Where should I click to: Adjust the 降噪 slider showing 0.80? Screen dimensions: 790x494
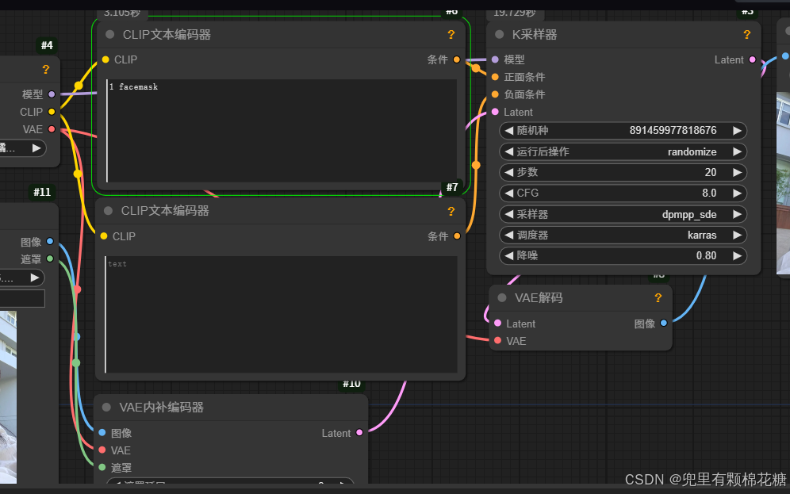623,255
